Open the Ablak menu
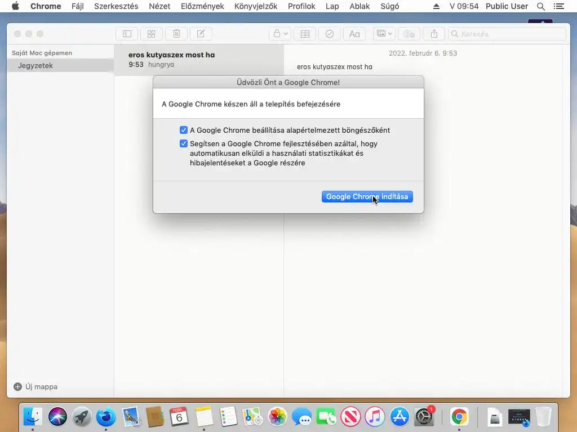The image size is (577, 432). click(359, 6)
